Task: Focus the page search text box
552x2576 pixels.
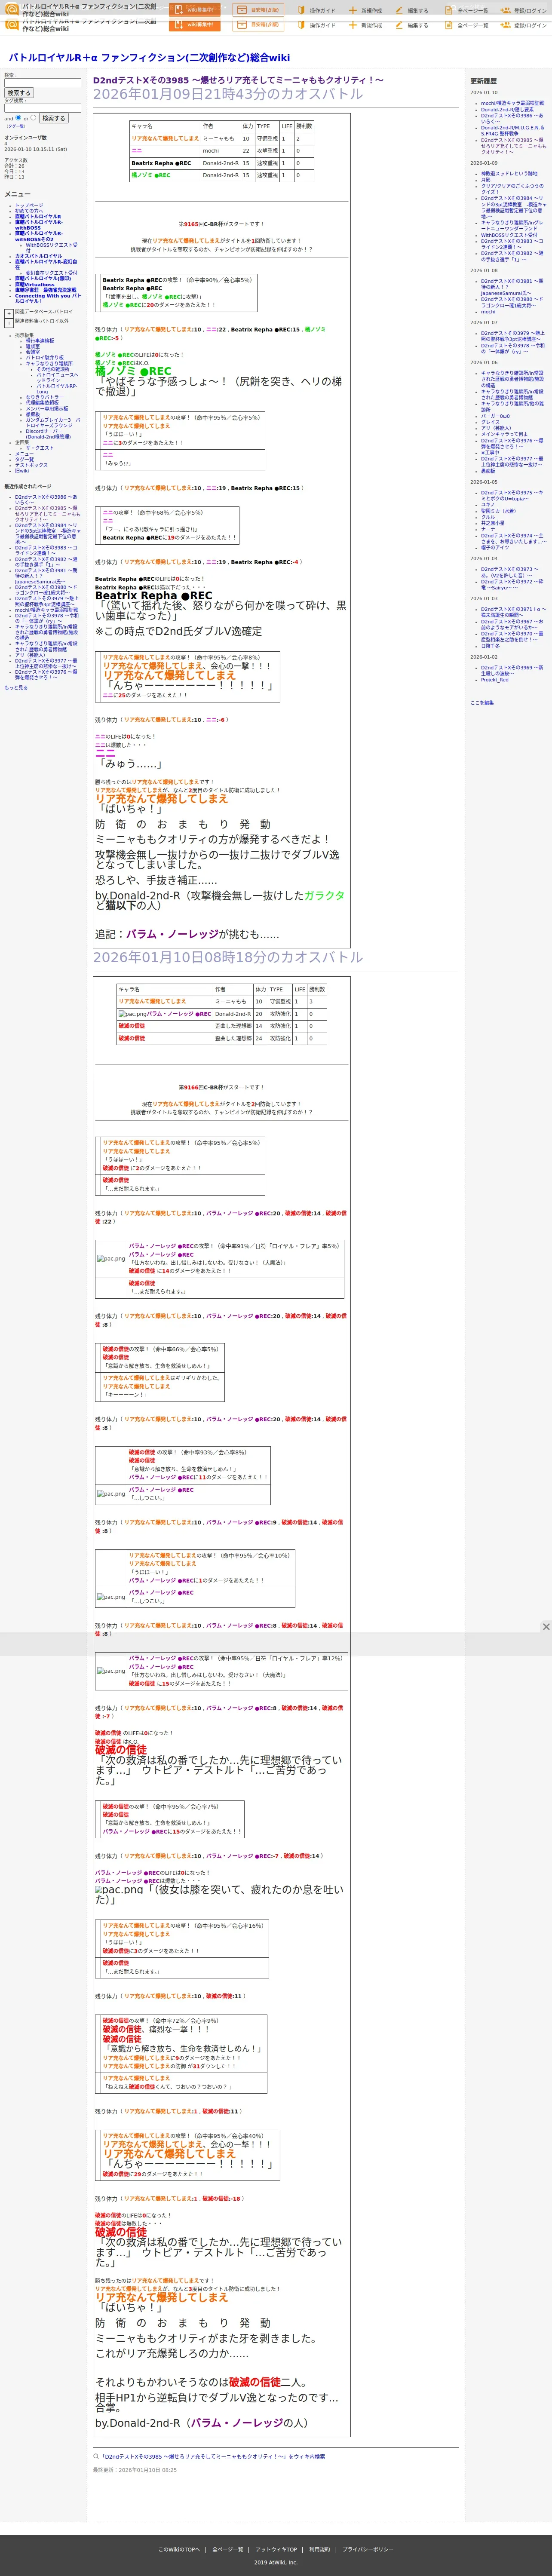Action: click(x=42, y=83)
